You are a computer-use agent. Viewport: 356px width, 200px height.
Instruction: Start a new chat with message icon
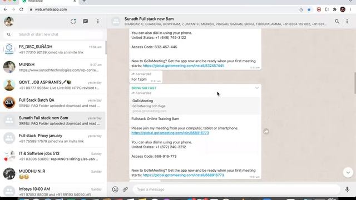85,22
